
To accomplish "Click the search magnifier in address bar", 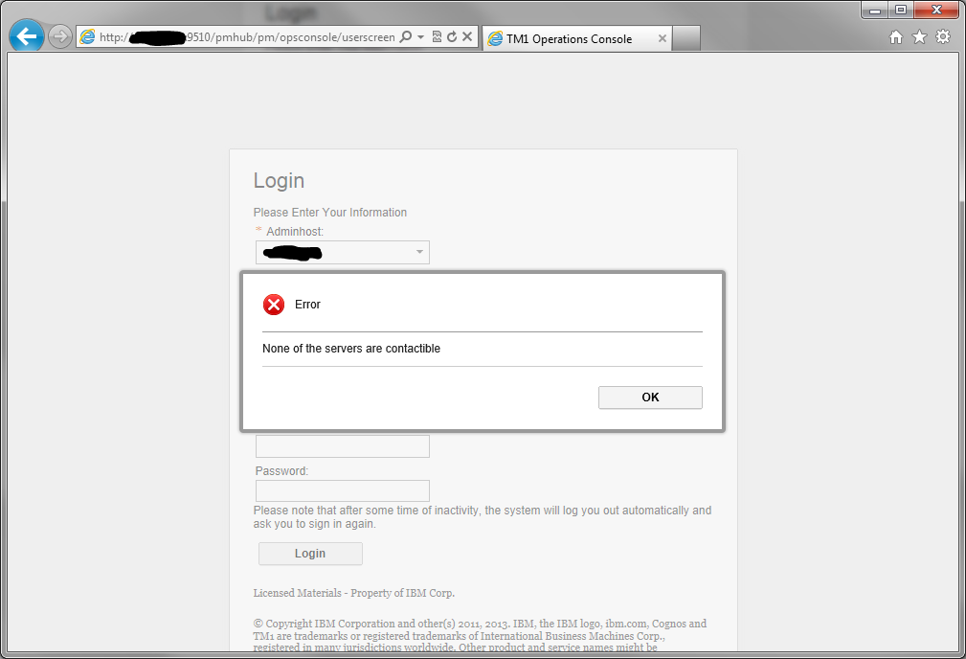I will [406, 37].
